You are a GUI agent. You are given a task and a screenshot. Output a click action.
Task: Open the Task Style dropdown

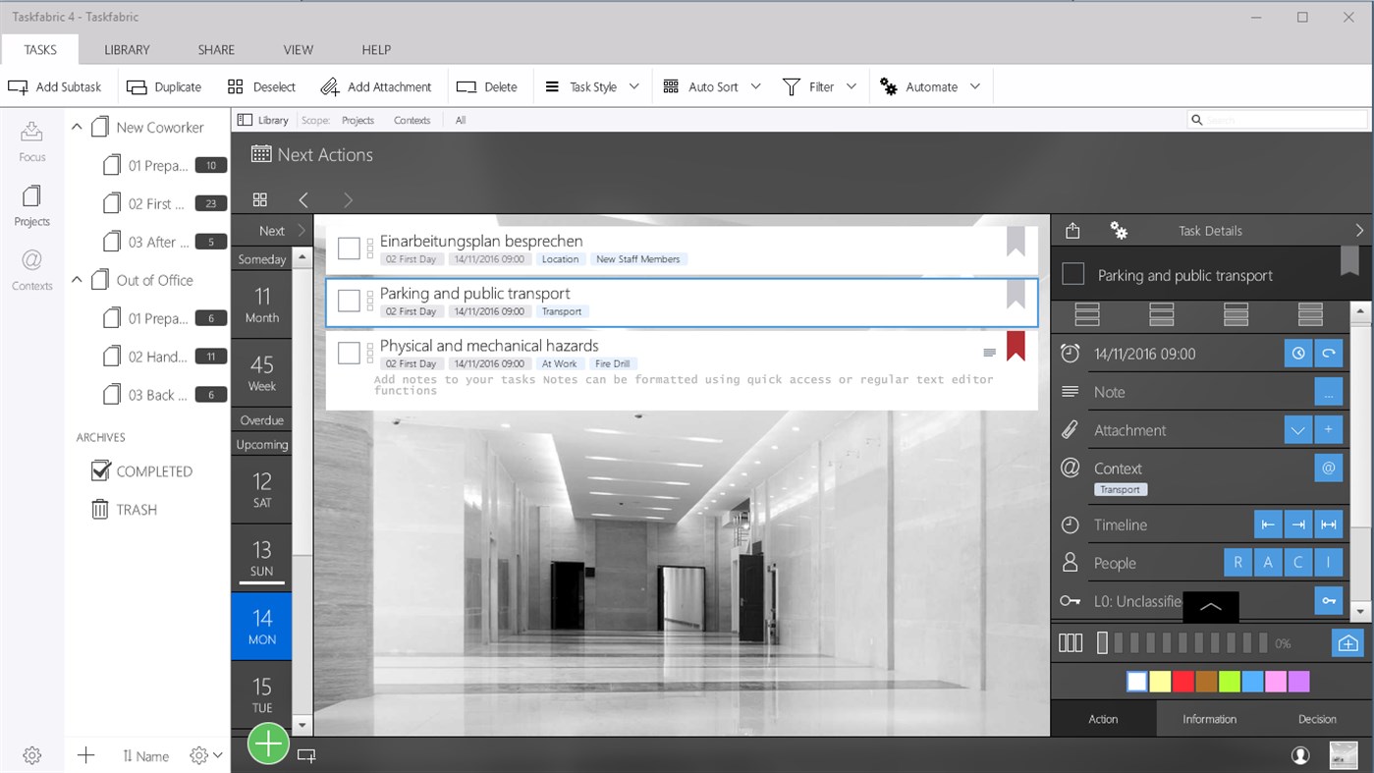click(591, 86)
